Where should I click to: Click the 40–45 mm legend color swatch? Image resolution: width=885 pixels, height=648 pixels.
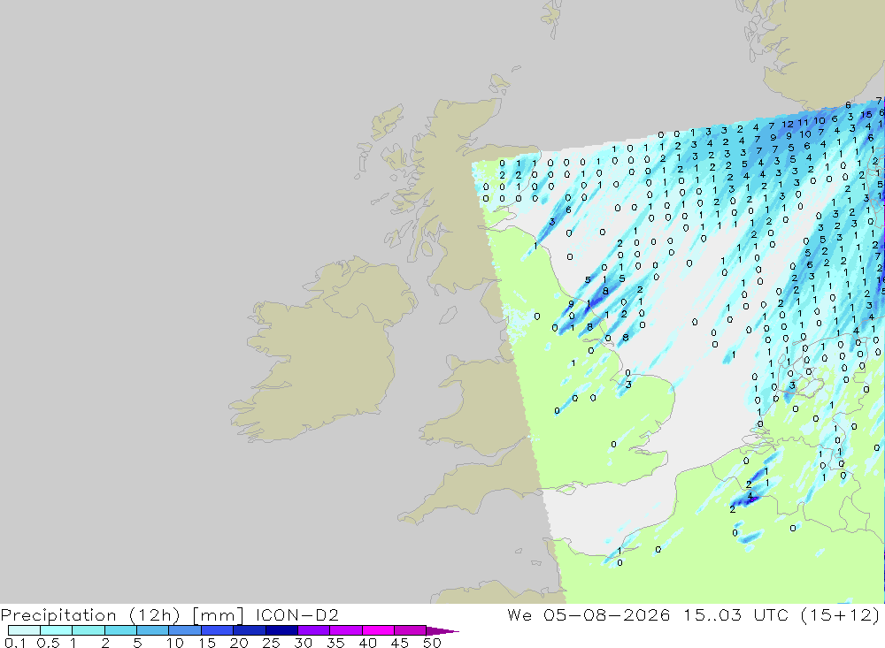[x=378, y=630]
